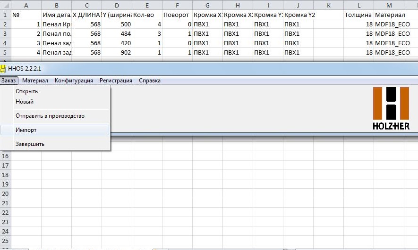Open the Регистрация menu
The width and height of the screenshot is (418, 250).
coord(116,81)
